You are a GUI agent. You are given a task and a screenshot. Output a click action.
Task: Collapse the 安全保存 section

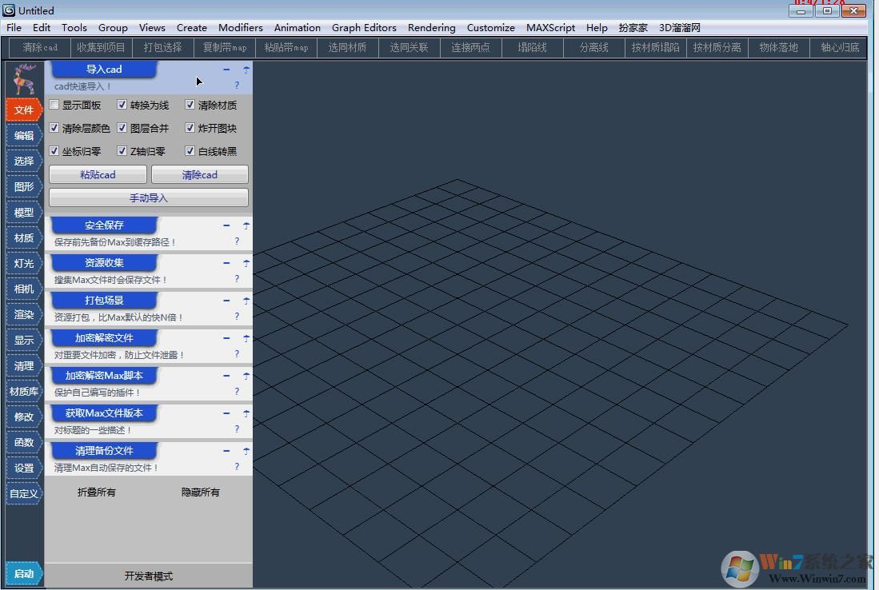tap(226, 225)
